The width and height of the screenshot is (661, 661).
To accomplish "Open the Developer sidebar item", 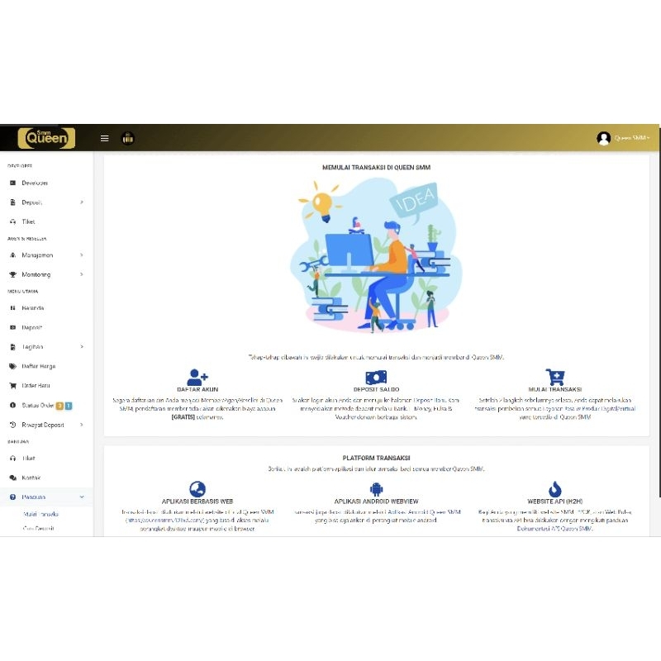I will coord(35,183).
